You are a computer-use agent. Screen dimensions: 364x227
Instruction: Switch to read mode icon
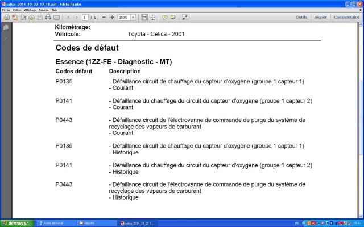point(185,18)
